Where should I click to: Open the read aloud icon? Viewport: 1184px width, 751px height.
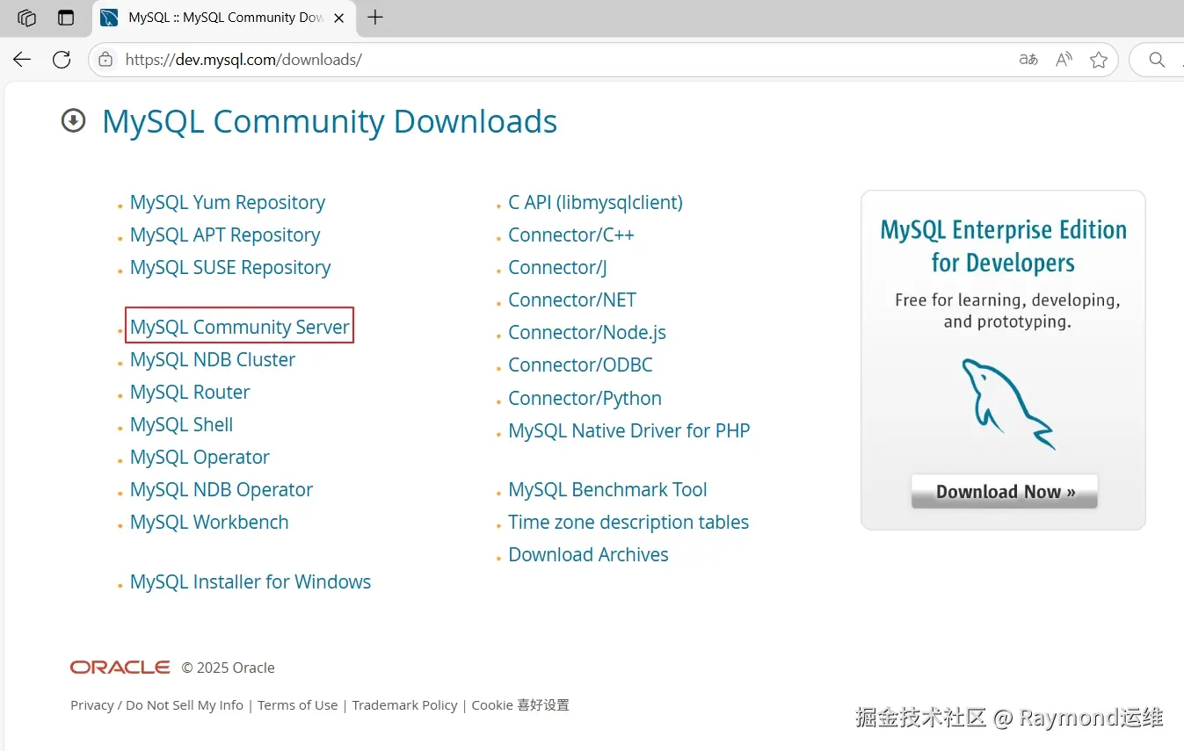click(1064, 60)
